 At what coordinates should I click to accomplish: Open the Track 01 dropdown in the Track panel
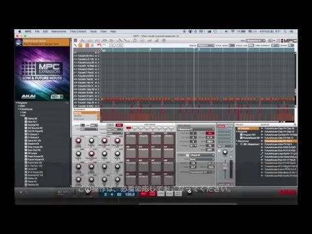(x=201, y=155)
